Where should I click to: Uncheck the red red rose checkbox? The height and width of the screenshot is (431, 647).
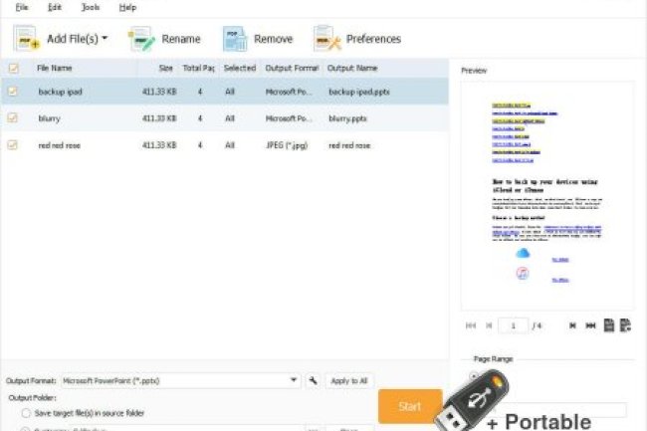pos(13,144)
